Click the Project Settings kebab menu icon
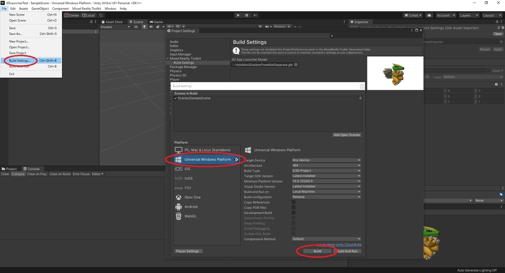 412,30
